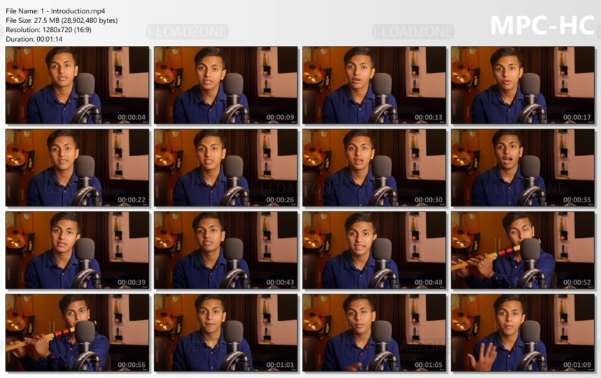Viewport: 601px width, 378px height.
Task: Open the frame at 00:00:26
Action: coord(226,167)
